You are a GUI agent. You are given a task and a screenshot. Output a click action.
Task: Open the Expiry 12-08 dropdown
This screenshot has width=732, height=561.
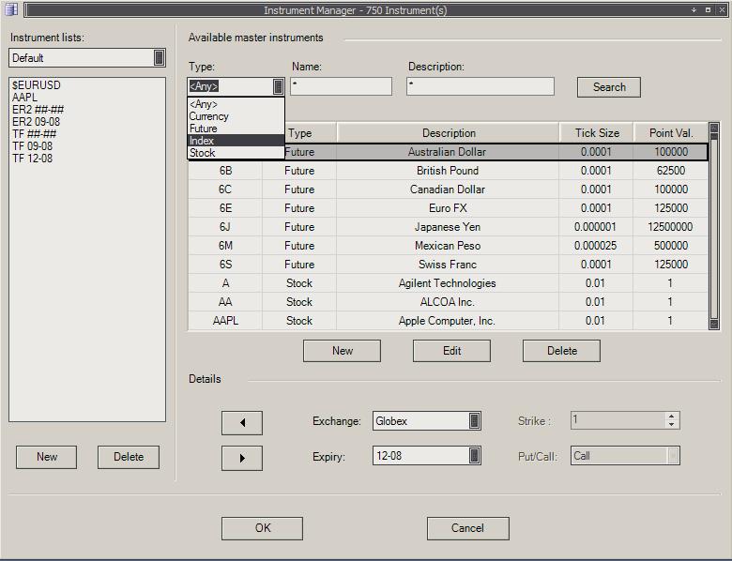click(475, 456)
